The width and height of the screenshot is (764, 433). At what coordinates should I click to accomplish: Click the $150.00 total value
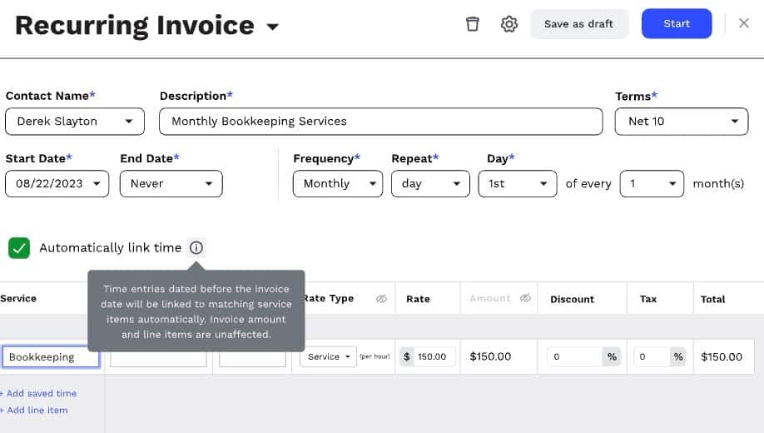click(x=722, y=357)
